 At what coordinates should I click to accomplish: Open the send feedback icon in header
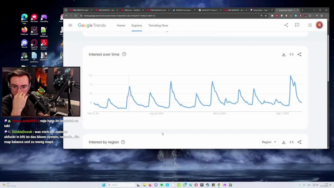point(297,25)
